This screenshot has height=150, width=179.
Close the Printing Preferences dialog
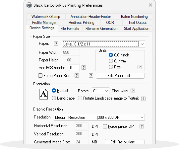pos(150,5)
